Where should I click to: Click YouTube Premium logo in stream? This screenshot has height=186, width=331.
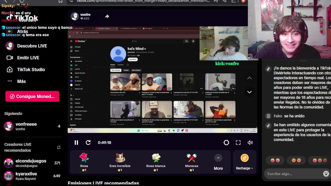80,41
